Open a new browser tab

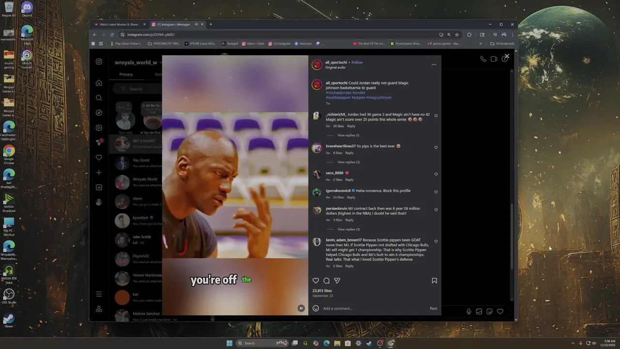pyautogui.click(x=211, y=24)
